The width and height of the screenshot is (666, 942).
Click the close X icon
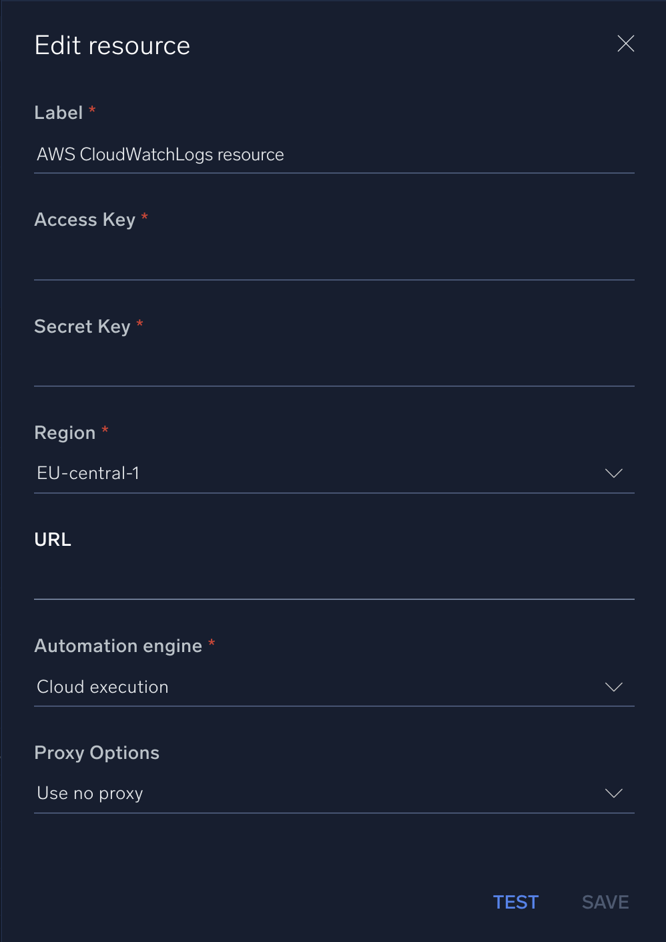tap(625, 43)
